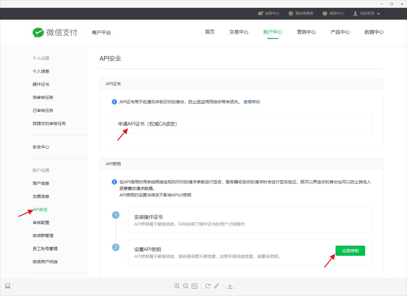Click the edit pencil icon

coord(216,286)
